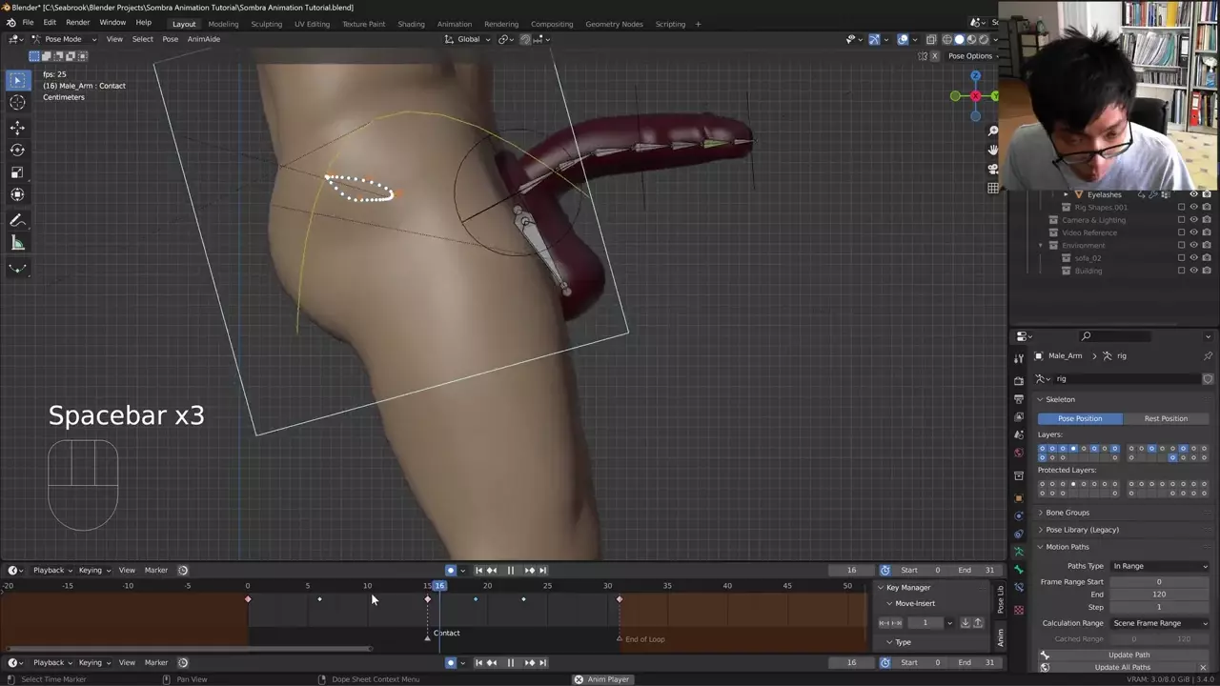The height and width of the screenshot is (686, 1220).
Task: Click the viewport pan hand icon
Action: click(x=993, y=150)
